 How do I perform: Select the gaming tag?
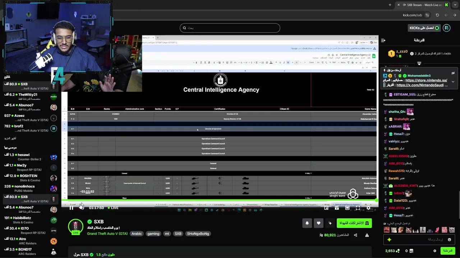(x=153, y=234)
